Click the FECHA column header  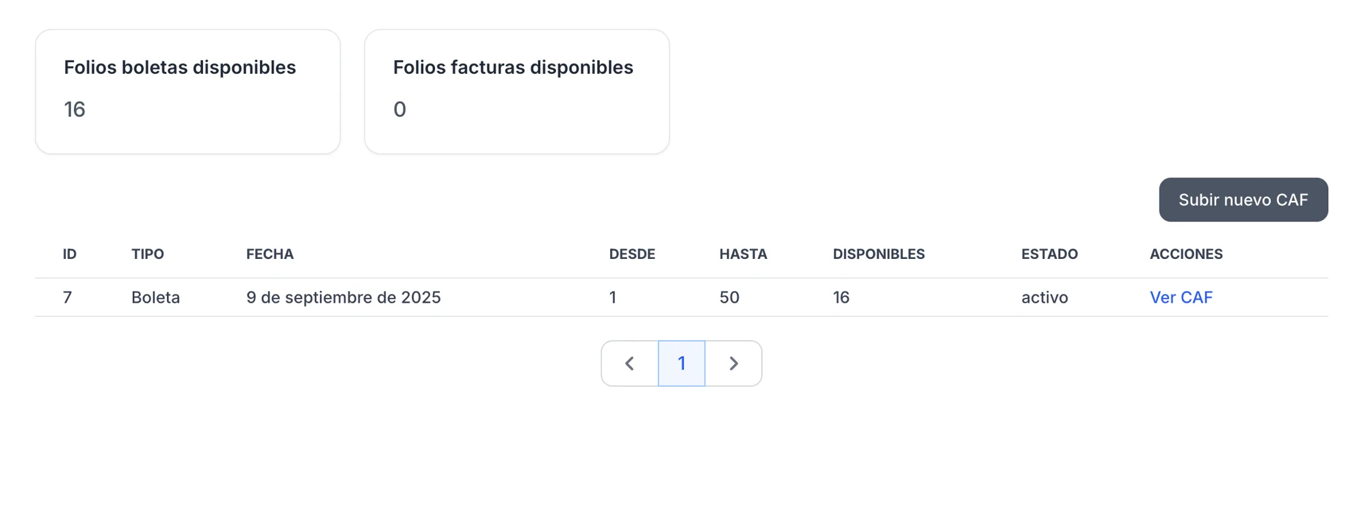(269, 254)
